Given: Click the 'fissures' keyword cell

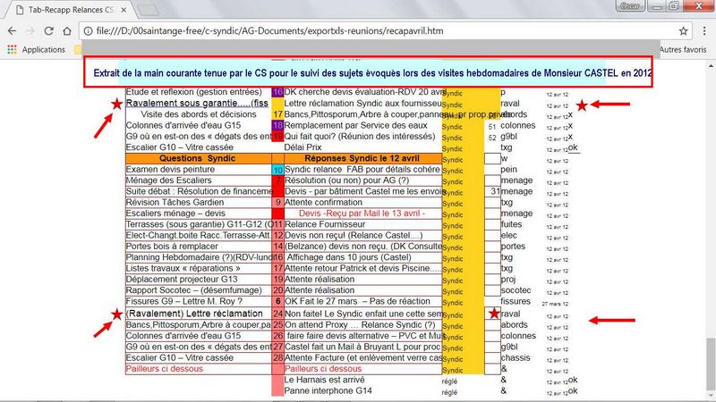Looking at the screenshot, I should click(516, 301).
